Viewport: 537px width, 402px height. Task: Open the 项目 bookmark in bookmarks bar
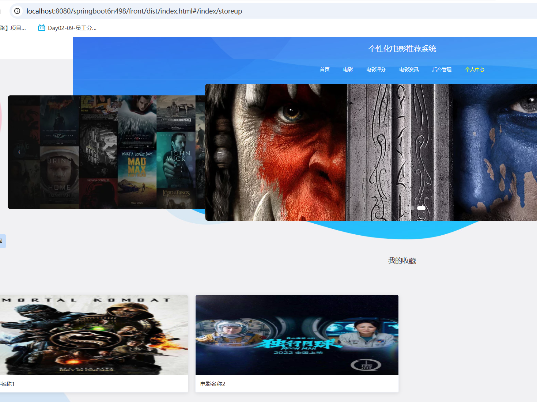[13, 28]
